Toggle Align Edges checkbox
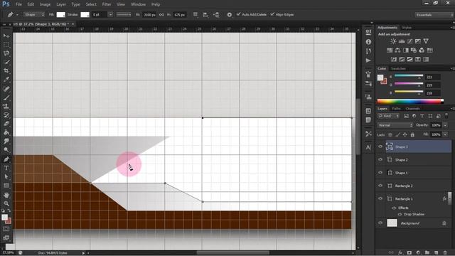 click(272, 14)
